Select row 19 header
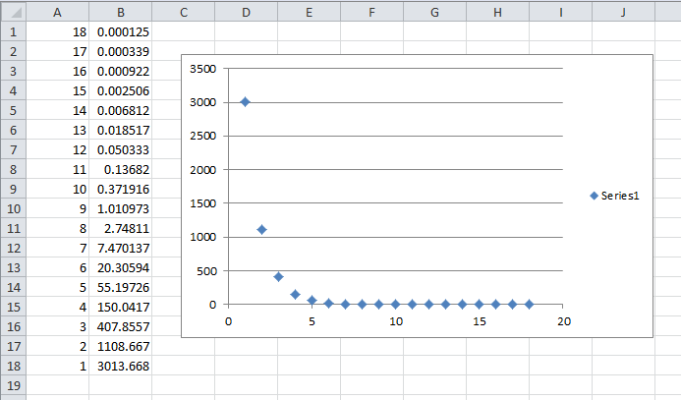The width and height of the screenshot is (681, 400). pos(13,385)
